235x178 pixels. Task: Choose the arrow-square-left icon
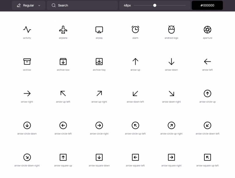135,157
